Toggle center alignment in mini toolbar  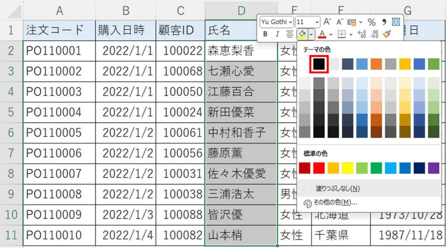point(289,34)
